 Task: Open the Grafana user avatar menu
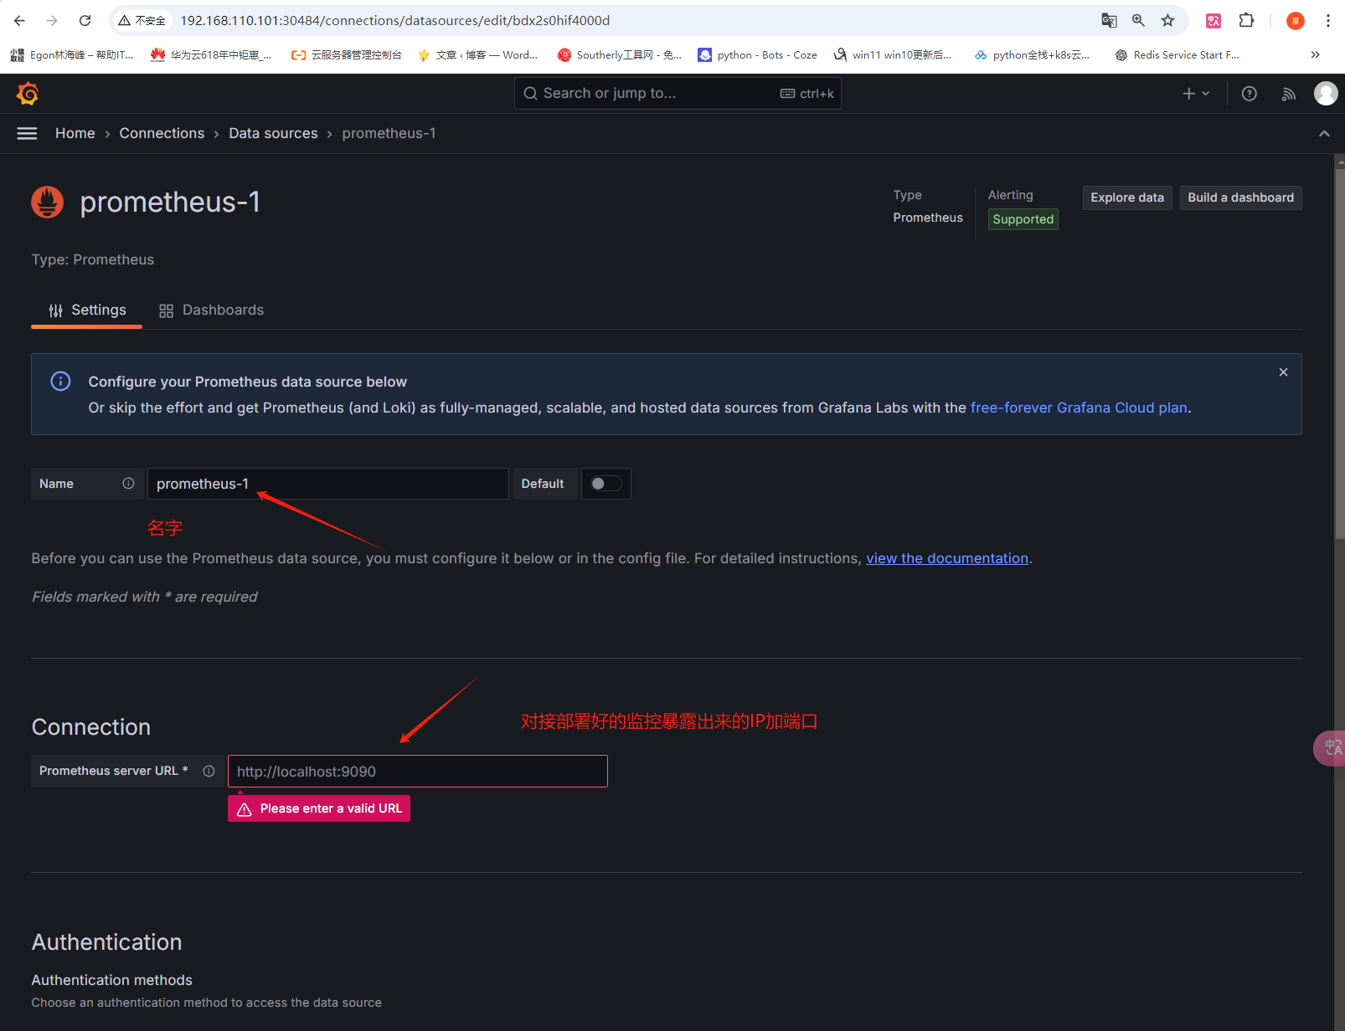(x=1326, y=94)
